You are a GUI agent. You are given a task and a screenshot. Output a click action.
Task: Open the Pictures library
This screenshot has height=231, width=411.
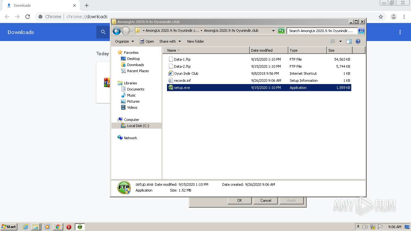point(130,101)
